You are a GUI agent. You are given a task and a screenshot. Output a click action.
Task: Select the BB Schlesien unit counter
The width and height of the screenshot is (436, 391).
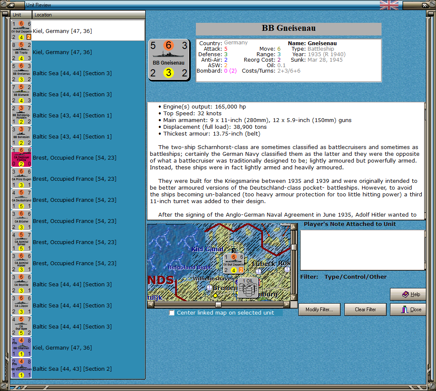coord(22,136)
